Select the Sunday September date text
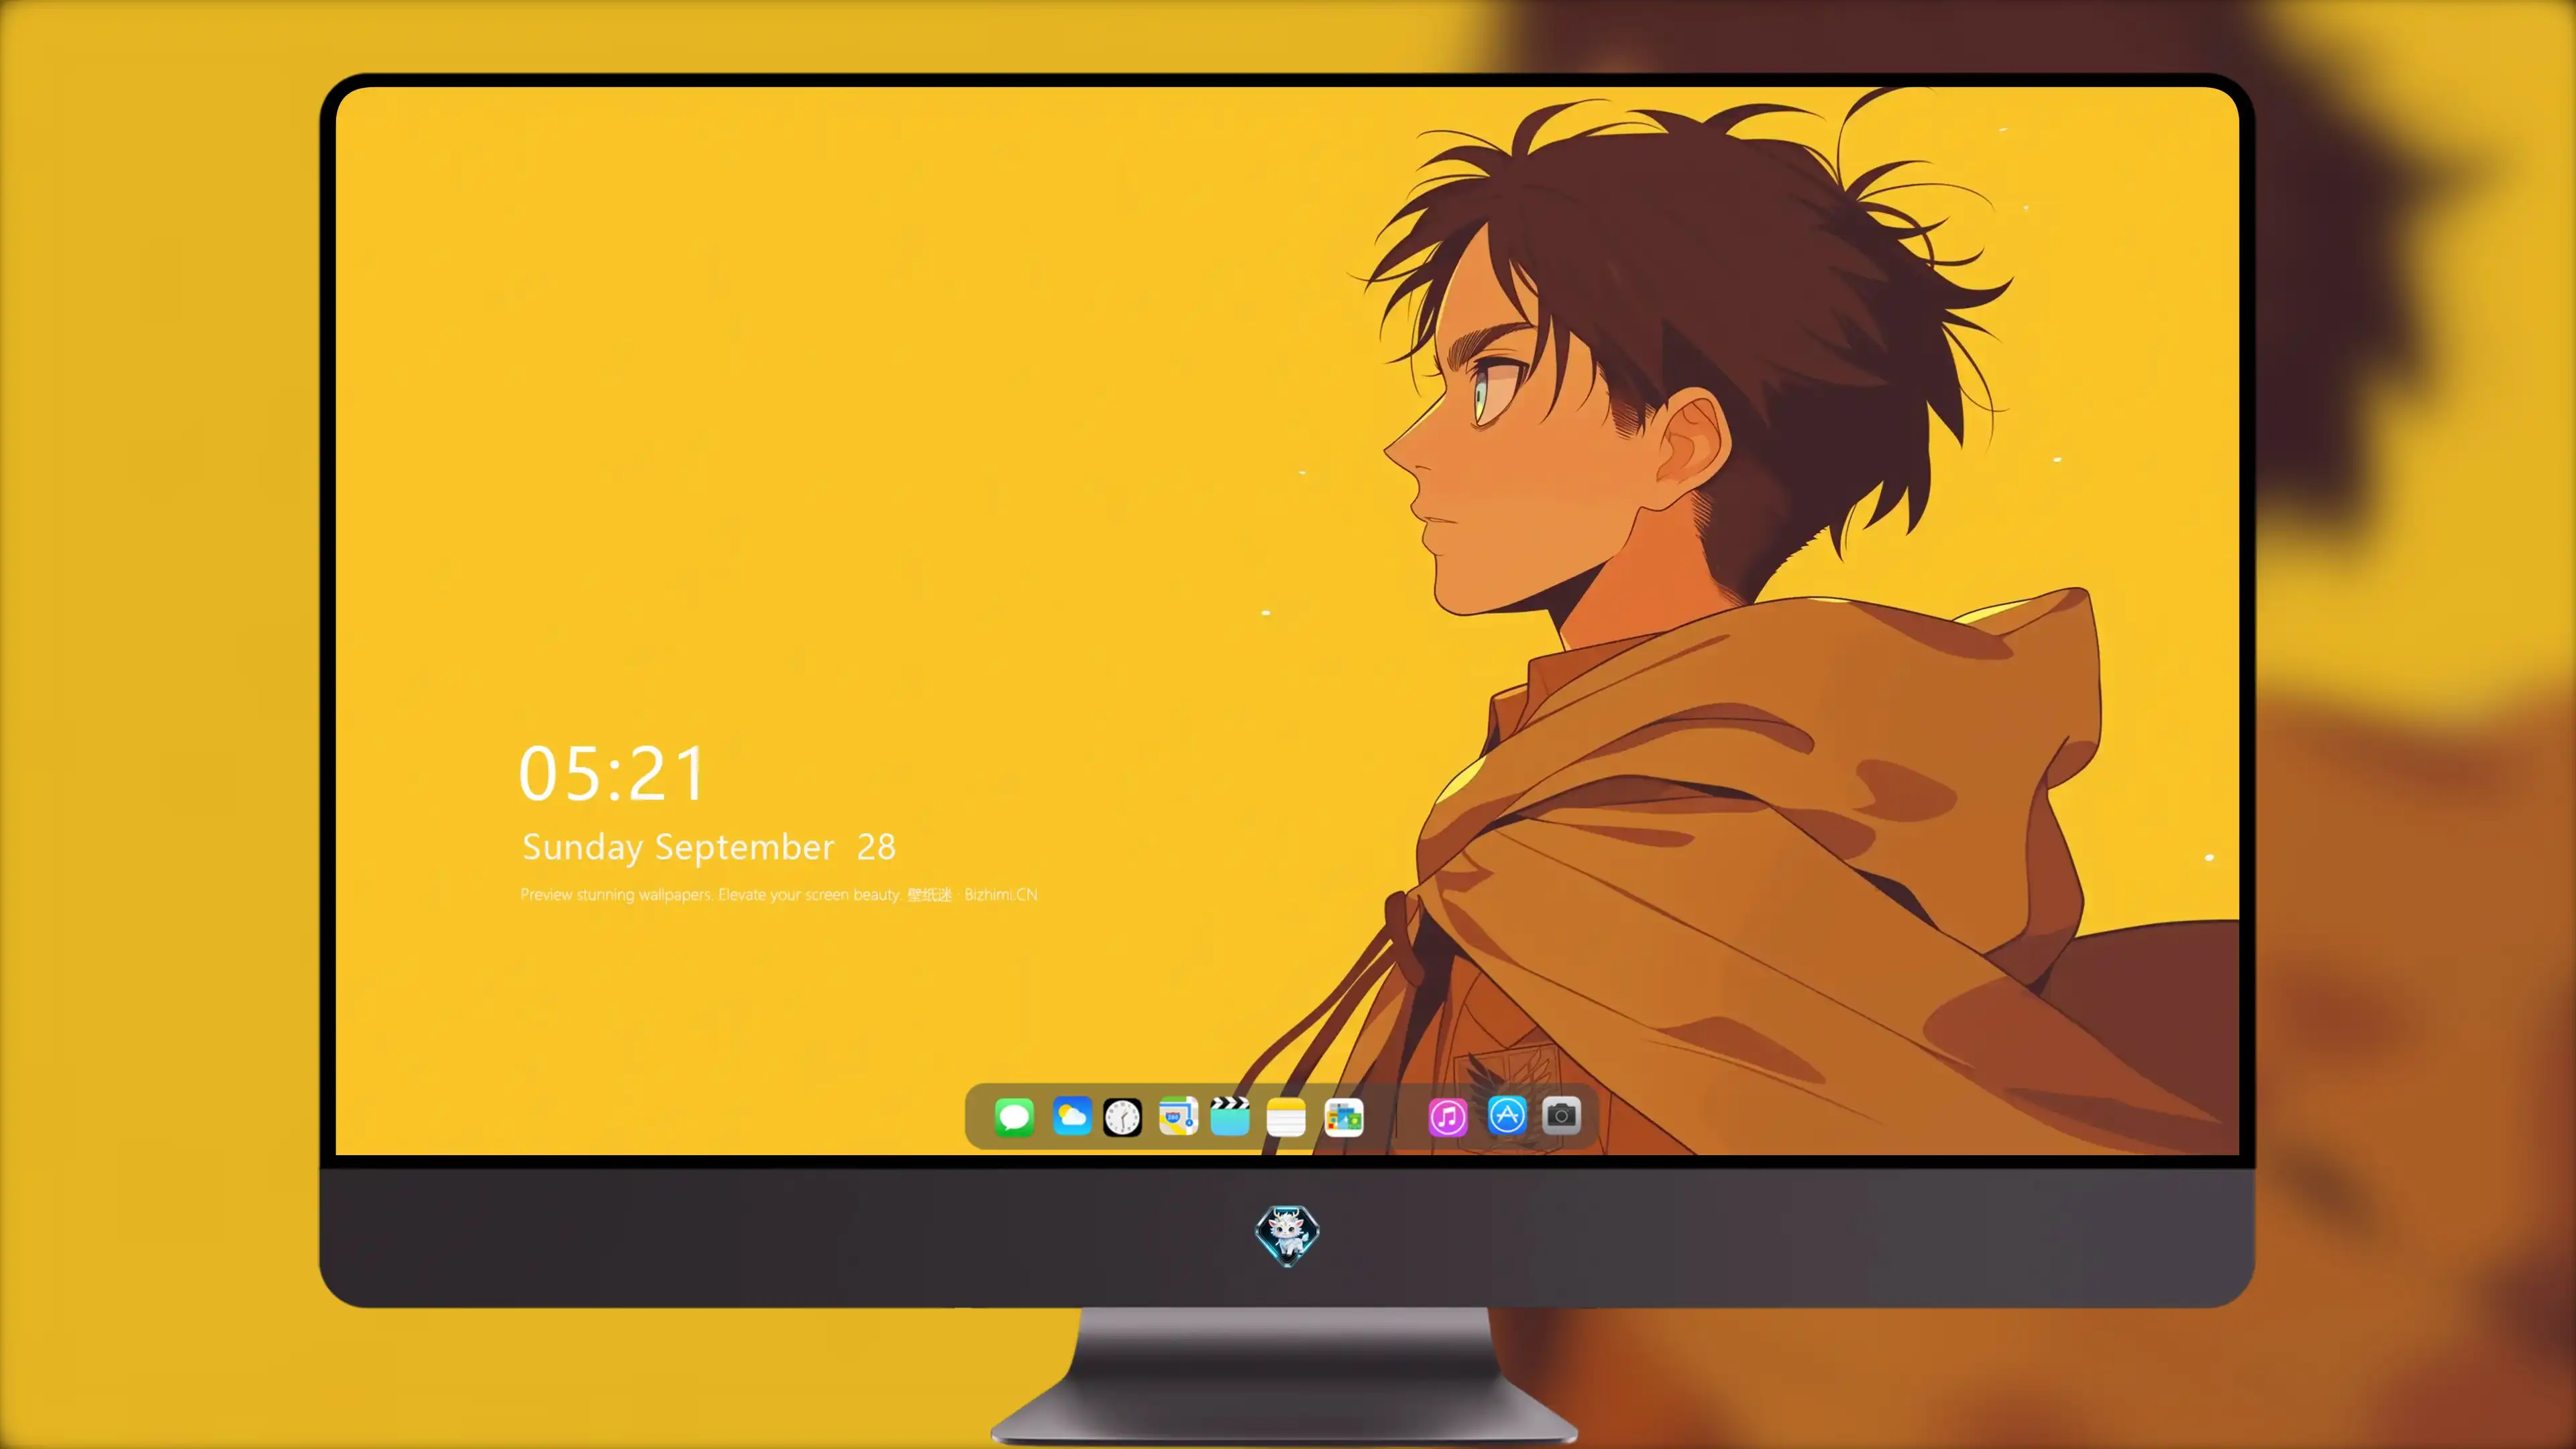The image size is (2576, 1449). pos(678,847)
